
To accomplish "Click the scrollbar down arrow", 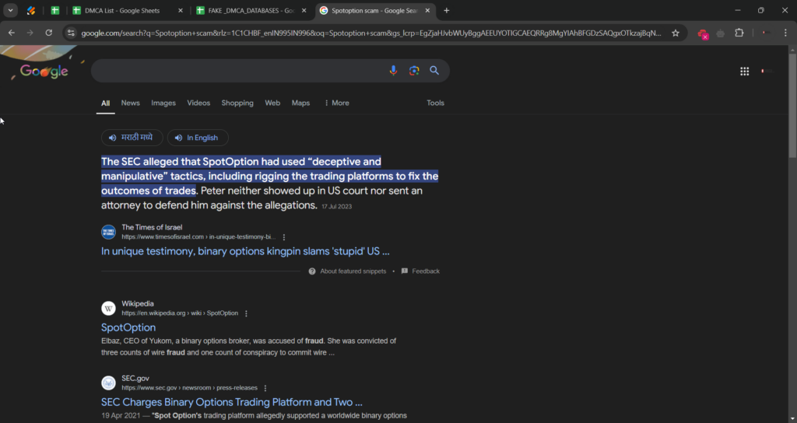I will [792, 418].
